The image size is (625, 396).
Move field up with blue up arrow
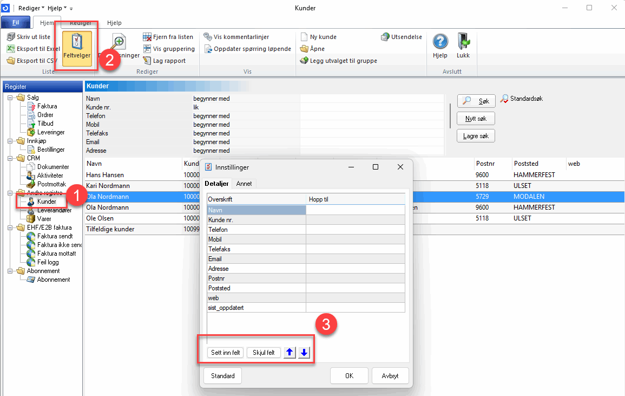pos(290,353)
